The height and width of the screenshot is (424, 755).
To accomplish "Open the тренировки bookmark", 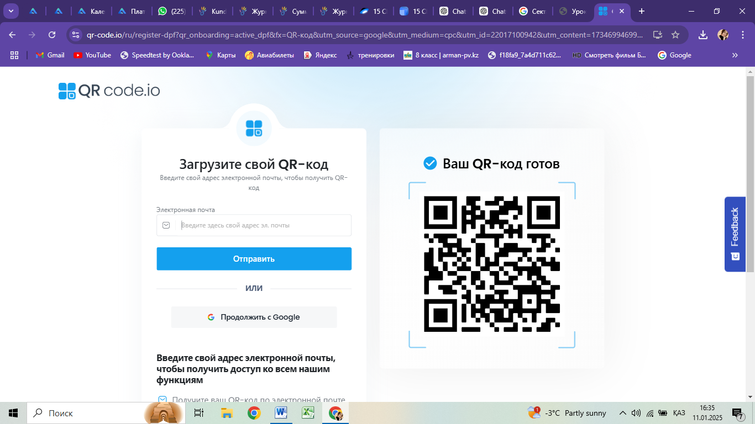I will click(x=370, y=55).
